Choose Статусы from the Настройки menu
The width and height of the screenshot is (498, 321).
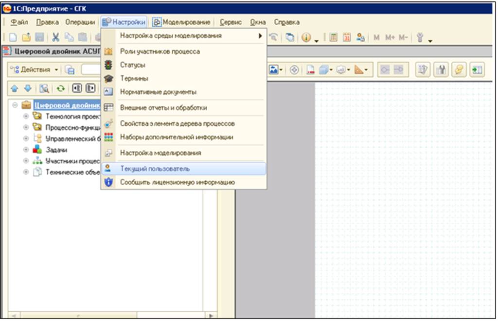coord(132,65)
